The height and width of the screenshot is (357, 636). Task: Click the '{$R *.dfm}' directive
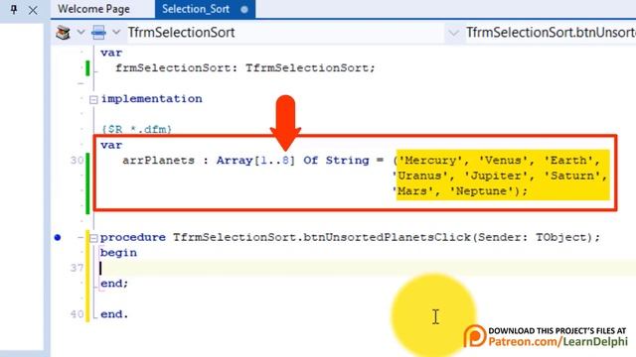(x=137, y=130)
